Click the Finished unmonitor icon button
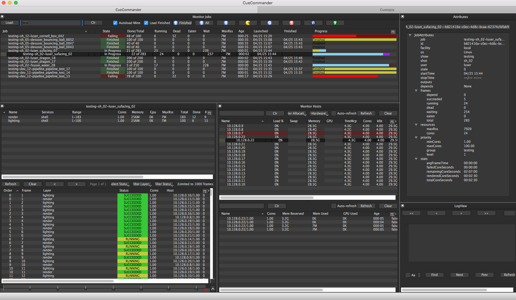This screenshot has width=516, height=300. 183,23
